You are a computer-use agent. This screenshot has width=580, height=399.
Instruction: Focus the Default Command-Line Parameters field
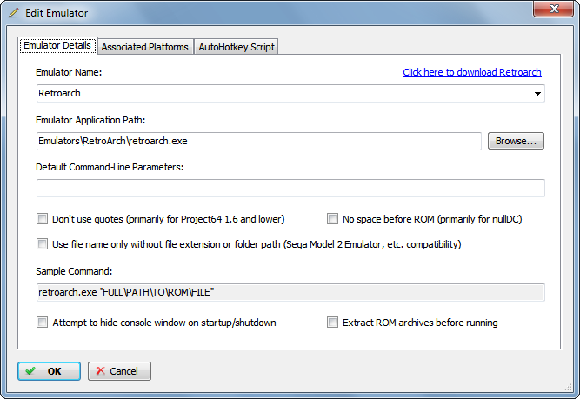click(x=290, y=189)
